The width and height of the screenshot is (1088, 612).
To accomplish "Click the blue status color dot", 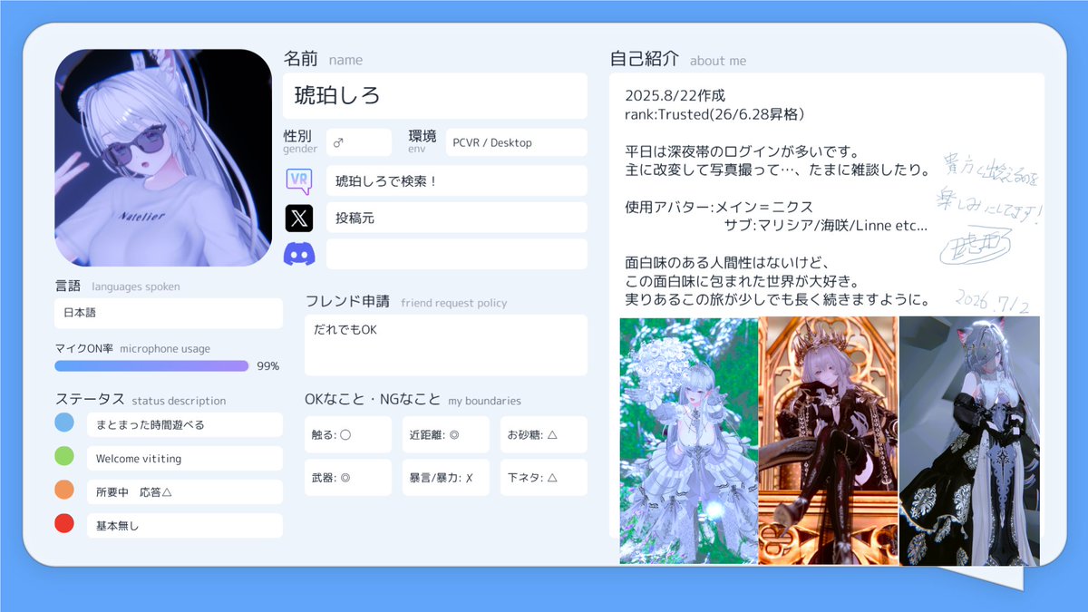I will tap(64, 423).
